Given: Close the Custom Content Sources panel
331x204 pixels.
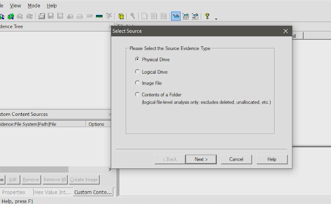Looking at the screenshot, I should coord(110,114).
